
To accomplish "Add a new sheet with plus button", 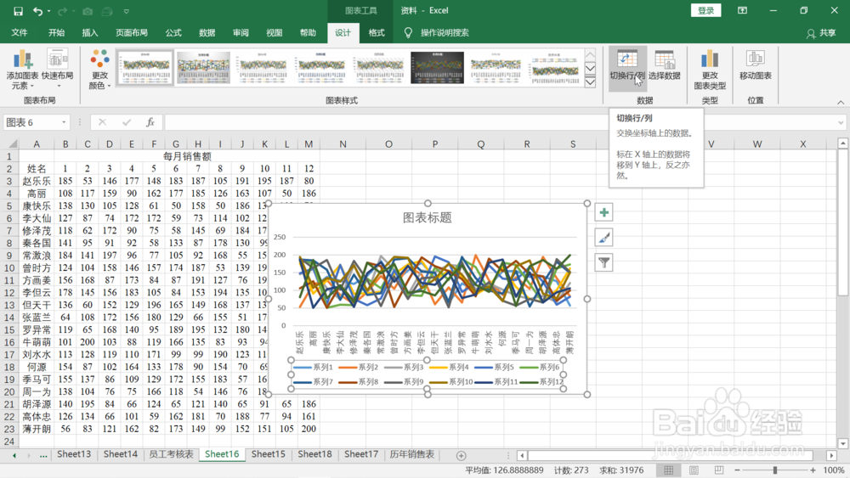I will [x=461, y=456].
